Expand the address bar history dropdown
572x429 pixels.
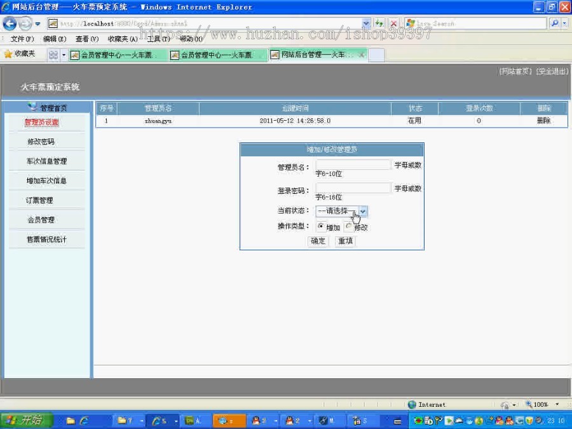(x=366, y=24)
